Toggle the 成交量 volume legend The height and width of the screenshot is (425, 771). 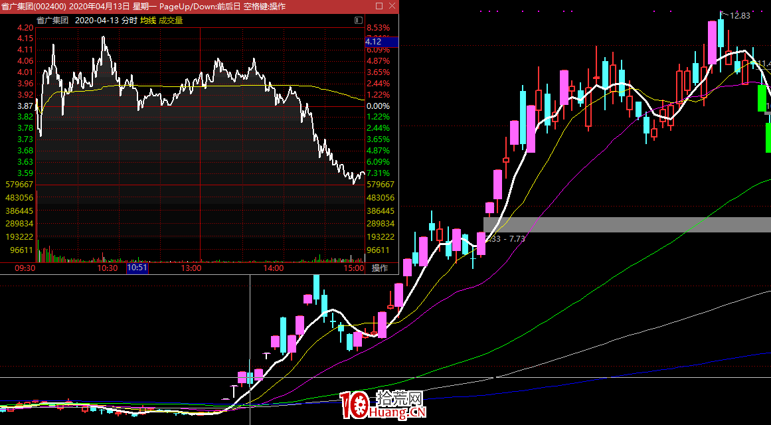coord(171,21)
